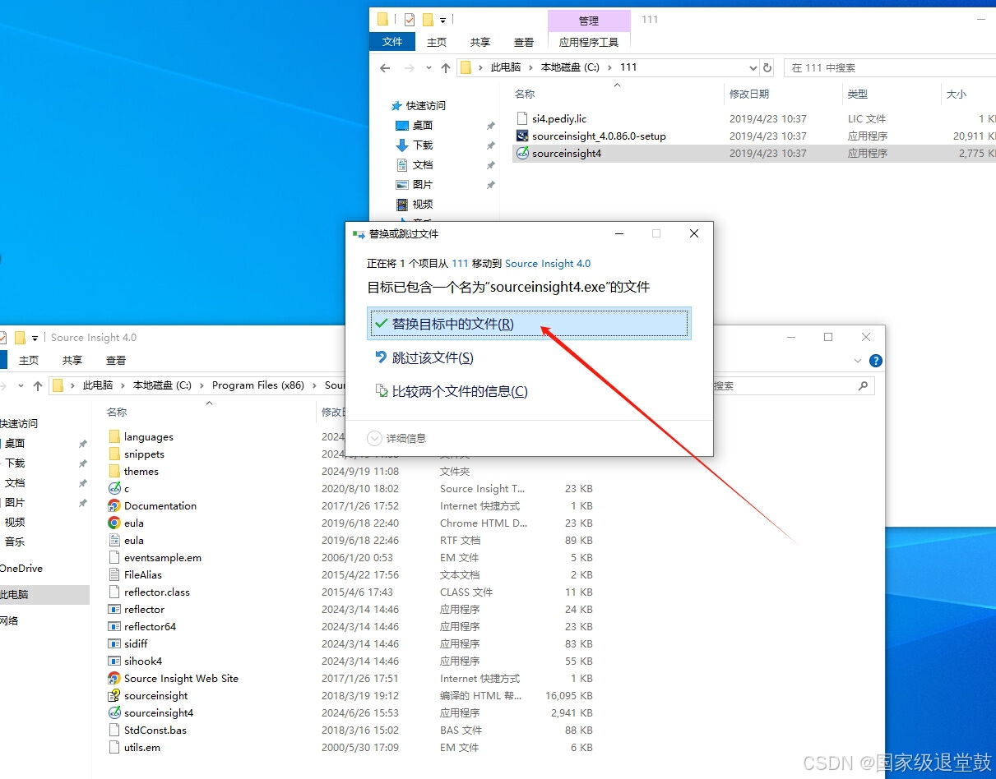Open the 共享 tab in the Source Insight 4.0 window
Screen dimensions: 996x779
(72, 360)
